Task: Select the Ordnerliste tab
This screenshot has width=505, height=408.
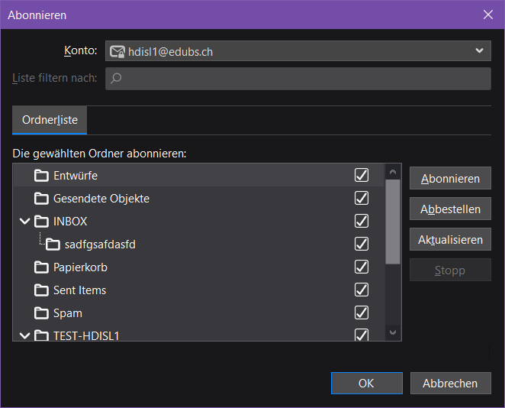Action: point(50,121)
